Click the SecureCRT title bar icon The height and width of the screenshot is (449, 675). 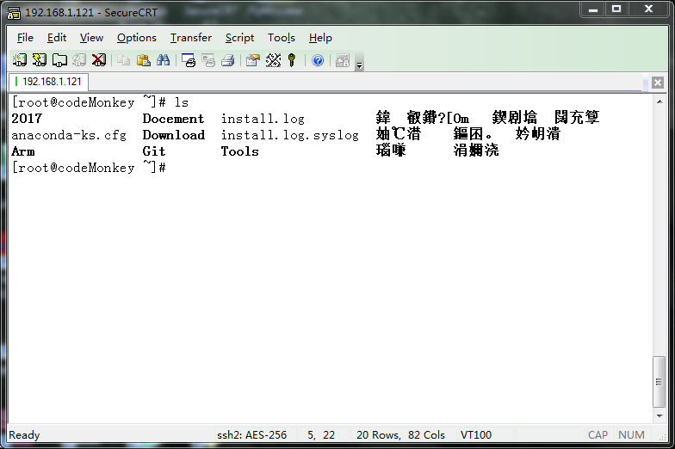click(x=14, y=13)
